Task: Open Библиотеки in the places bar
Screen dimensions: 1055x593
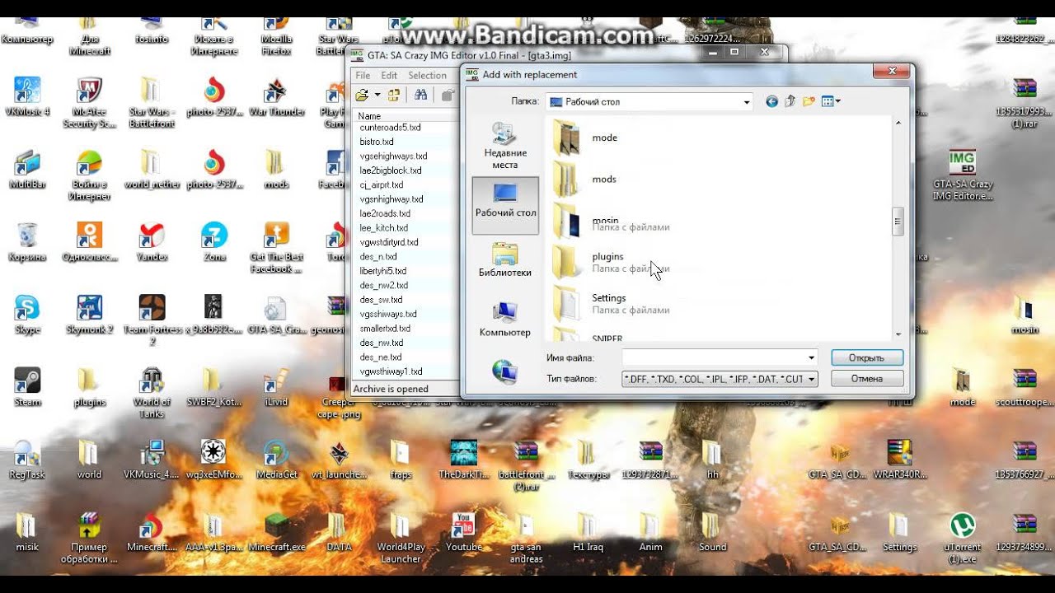Action: click(x=505, y=259)
